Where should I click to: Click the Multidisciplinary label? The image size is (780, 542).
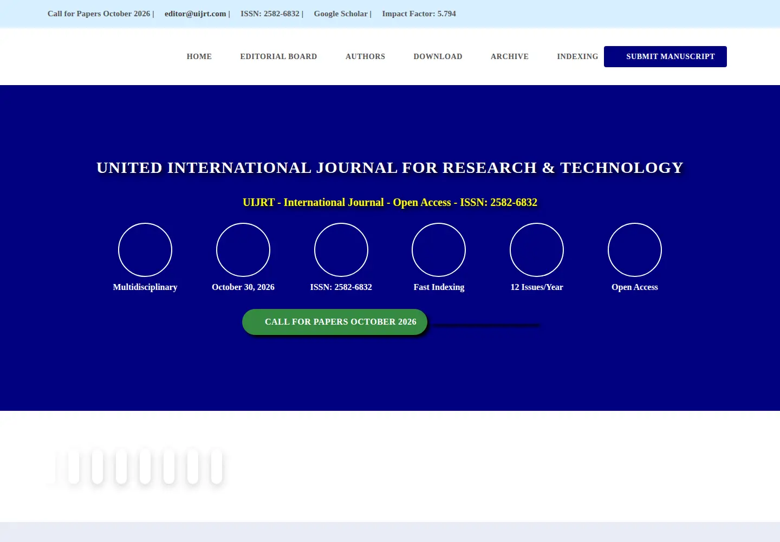(145, 287)
